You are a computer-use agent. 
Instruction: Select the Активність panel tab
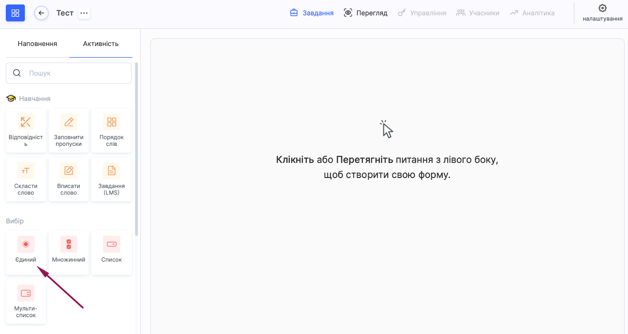(100, 44)
